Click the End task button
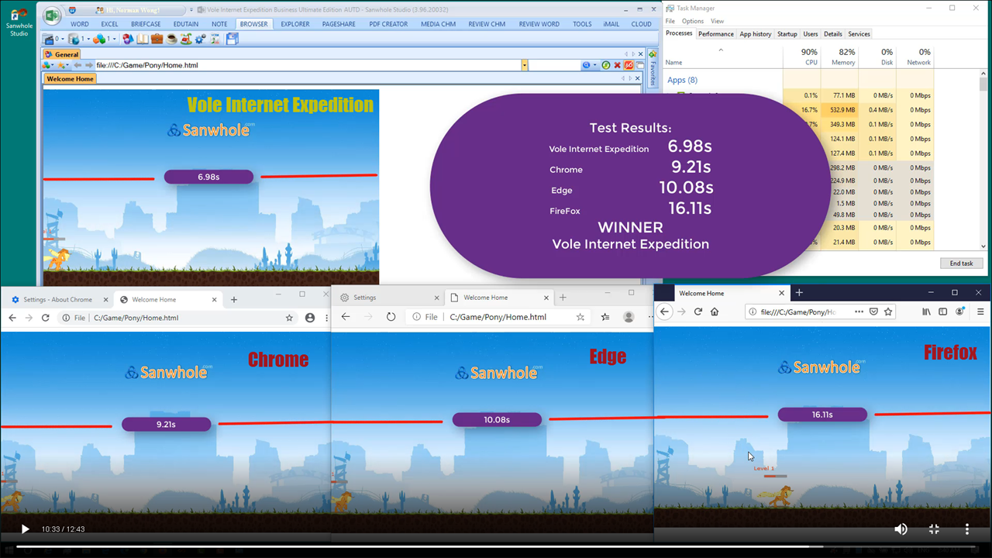992x558 pixels. pyautogui.click(x=961, y=263)
